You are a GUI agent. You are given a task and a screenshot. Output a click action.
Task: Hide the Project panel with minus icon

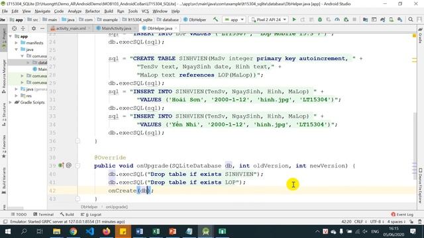42,28
